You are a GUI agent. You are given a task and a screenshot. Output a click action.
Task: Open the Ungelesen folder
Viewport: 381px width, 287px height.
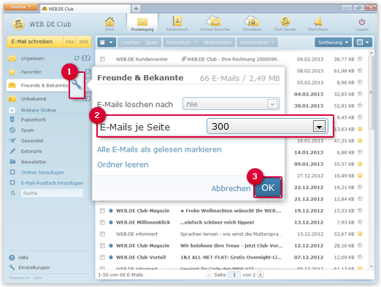tap(32, 58)
